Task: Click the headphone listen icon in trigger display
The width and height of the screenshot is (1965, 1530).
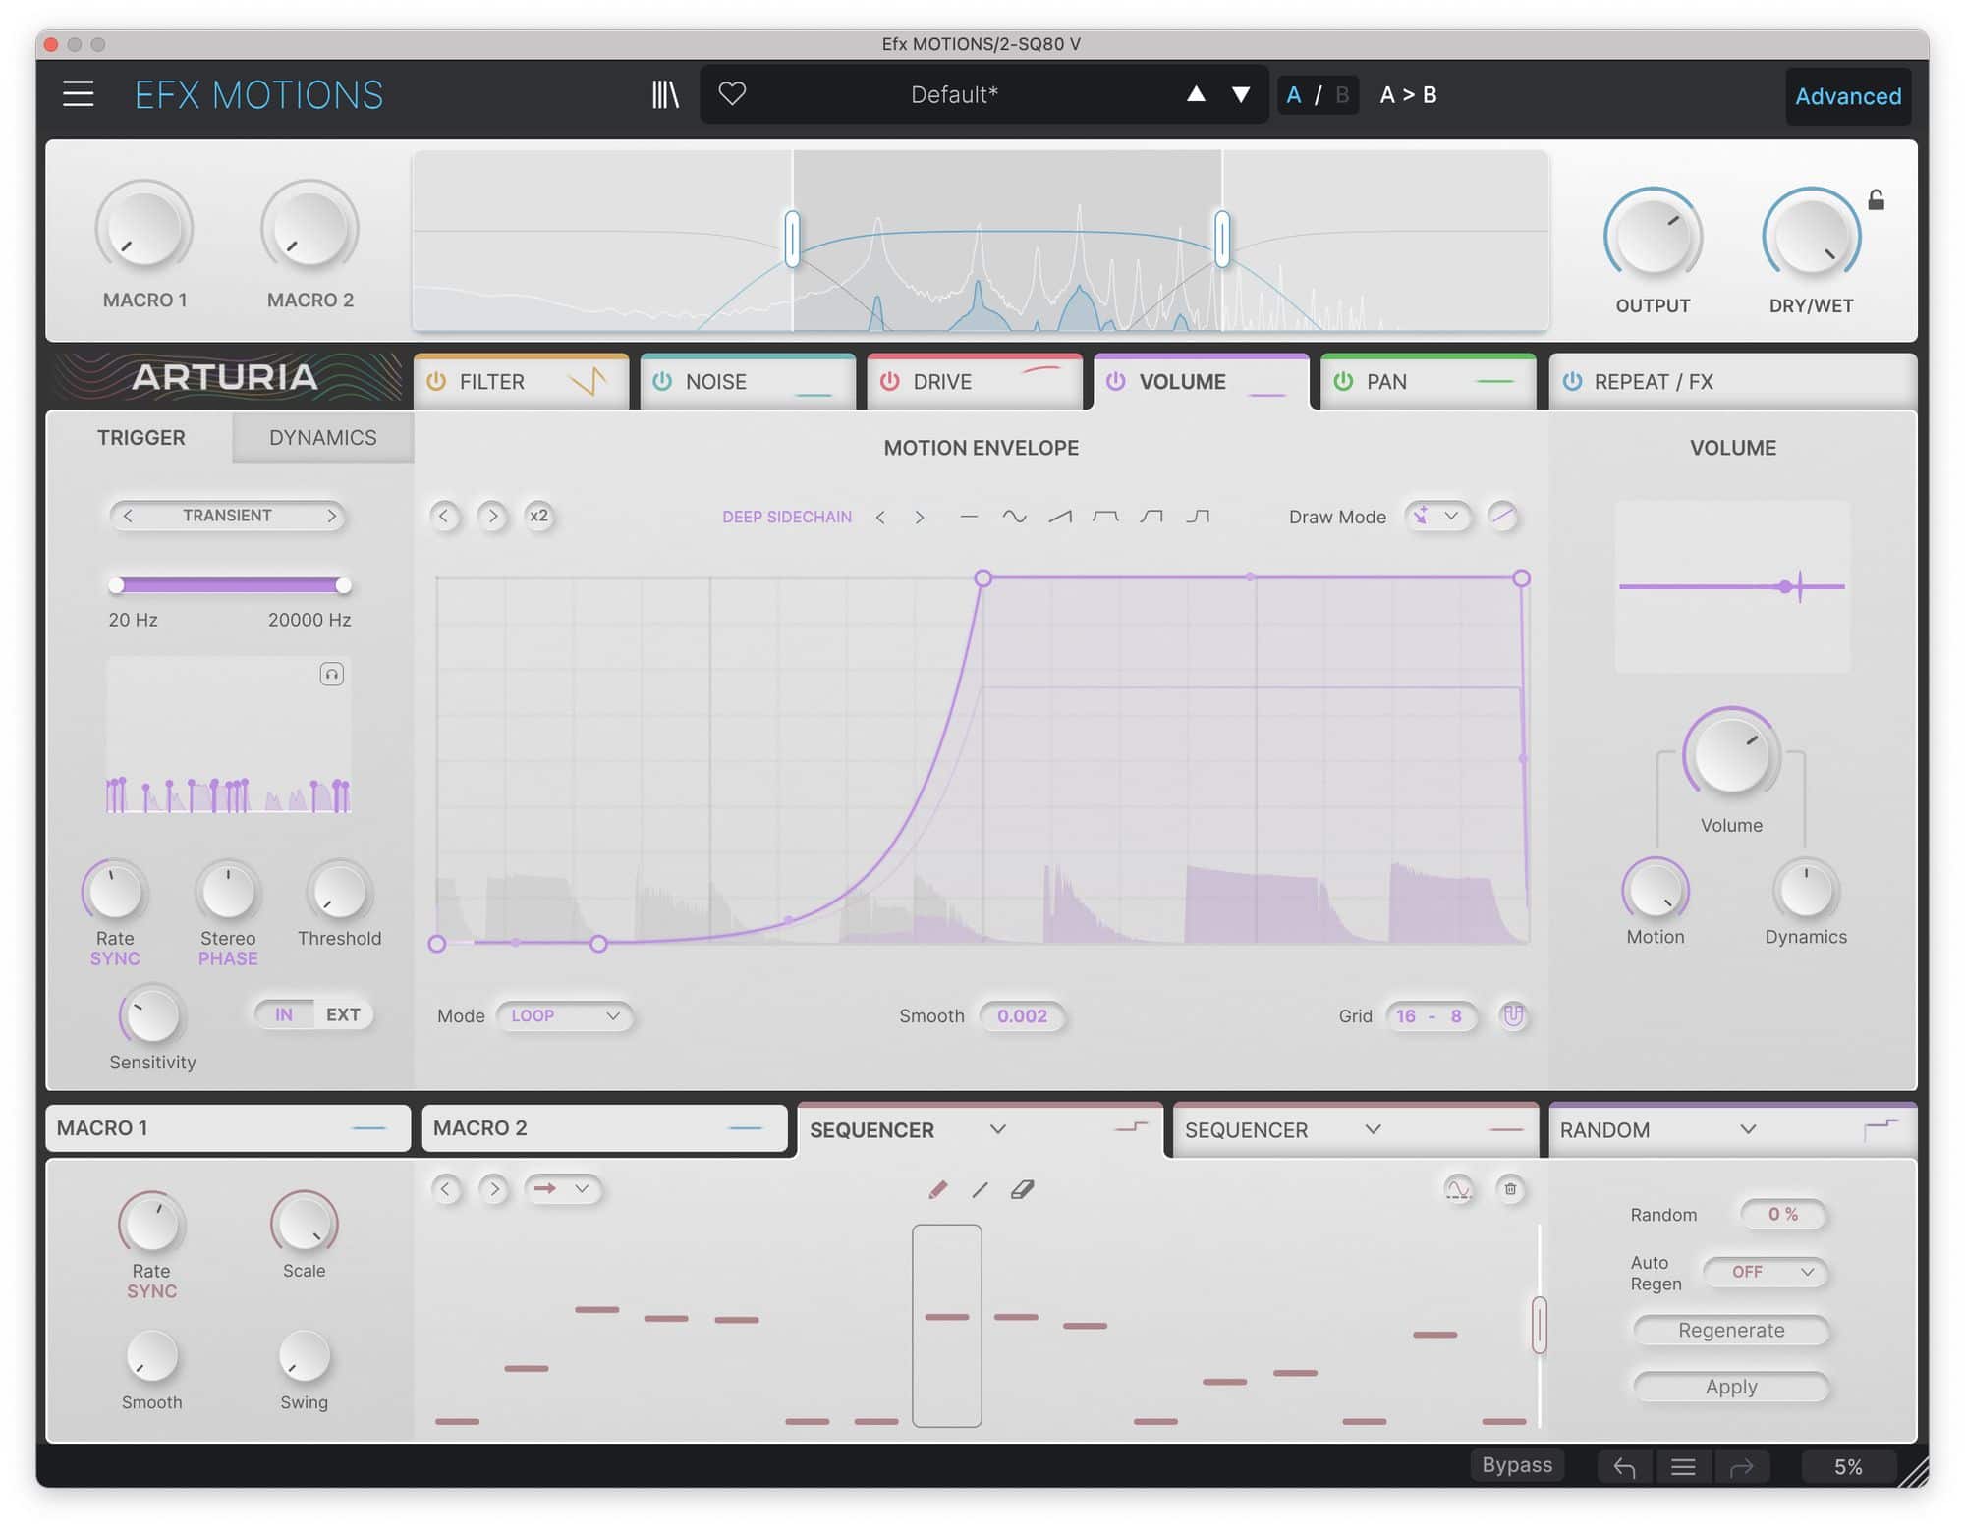Action: [x=332, y=674]
